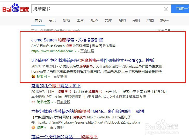Open the 图片 tab
This screenshot has height=139, width=189.
(x=80, y=20)
